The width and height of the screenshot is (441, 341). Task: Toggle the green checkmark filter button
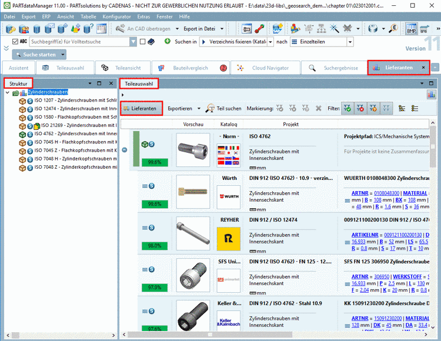(348, 109)
